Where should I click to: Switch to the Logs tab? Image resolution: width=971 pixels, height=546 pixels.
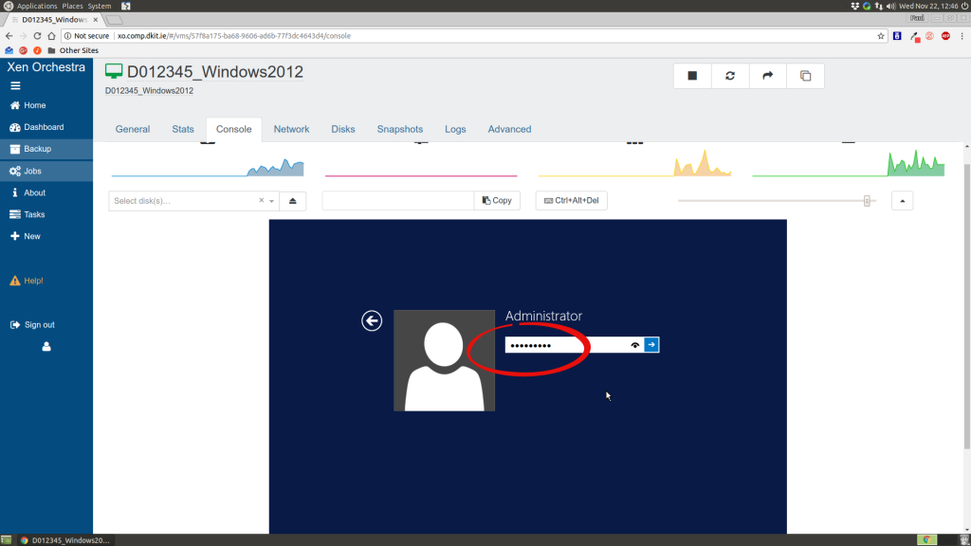pyautogui.click(x=455, y=129)
